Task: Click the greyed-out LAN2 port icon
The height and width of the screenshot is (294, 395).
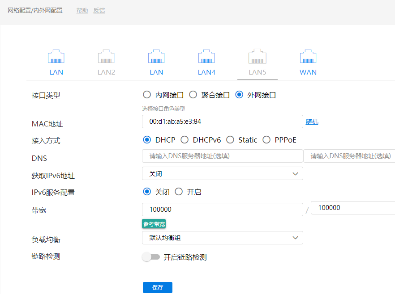Action: [107, 57]
